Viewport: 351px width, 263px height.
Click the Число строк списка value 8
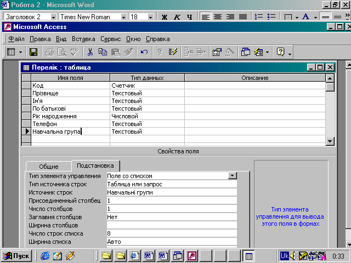[x=172, y=233]
